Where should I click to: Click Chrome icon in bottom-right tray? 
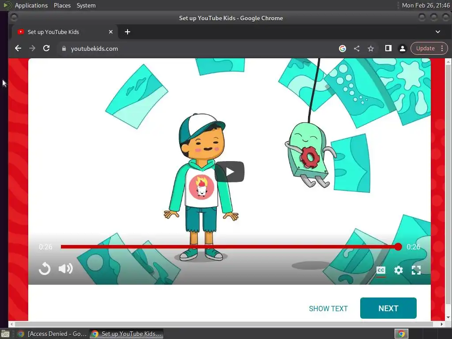tap(401, 334)
